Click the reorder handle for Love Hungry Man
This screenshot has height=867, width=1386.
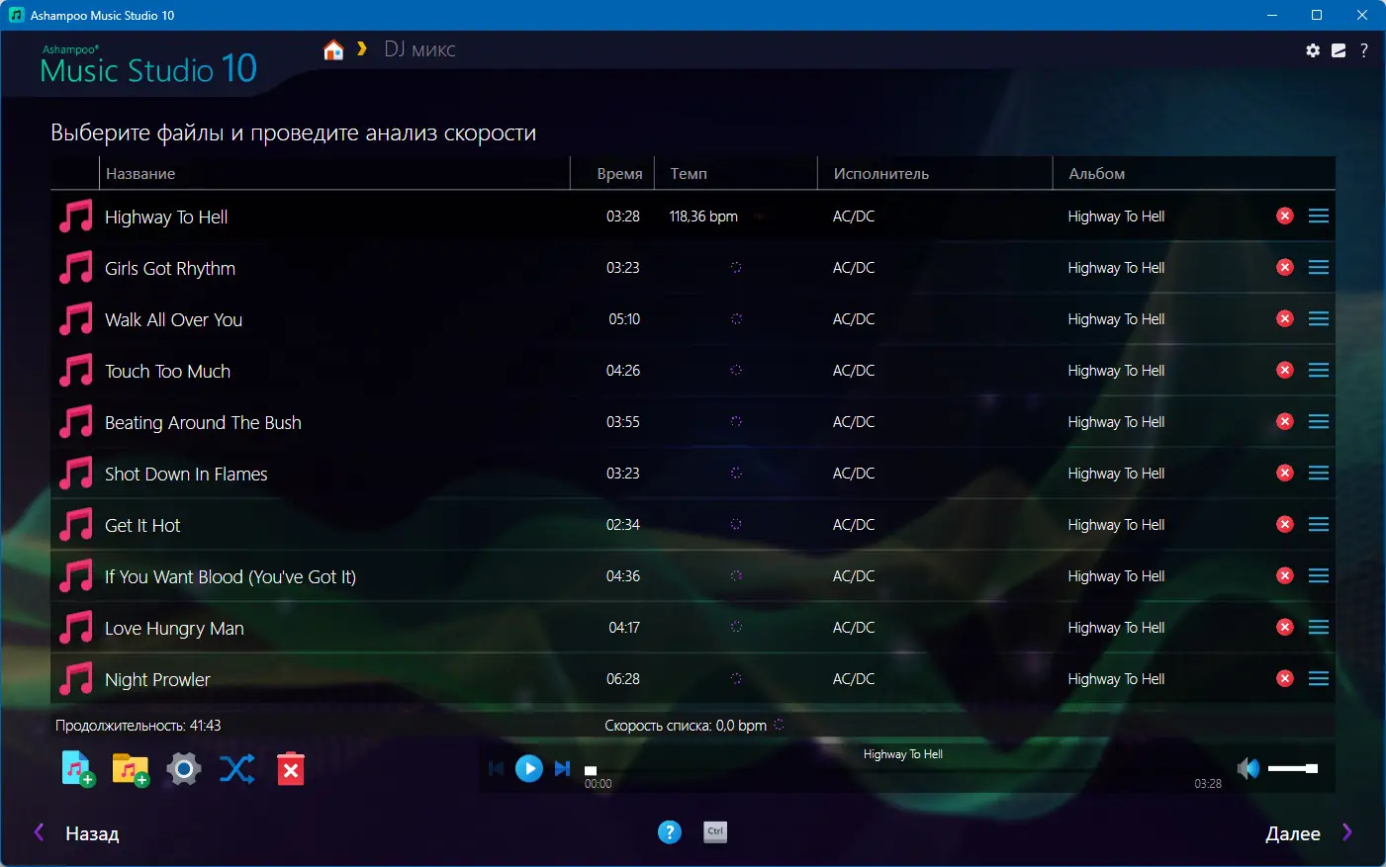click(1319, 627)
